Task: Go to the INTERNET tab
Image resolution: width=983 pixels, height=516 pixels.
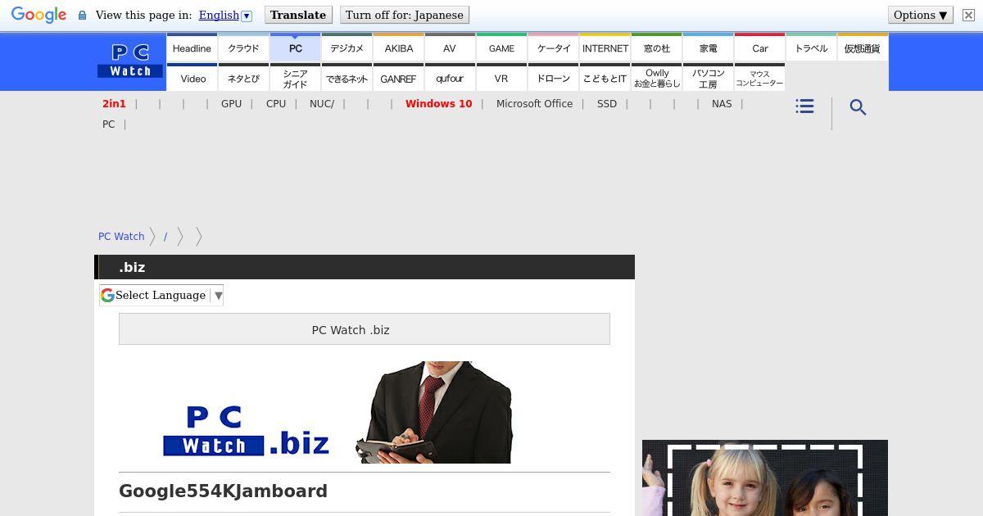Action: point(605,48)
